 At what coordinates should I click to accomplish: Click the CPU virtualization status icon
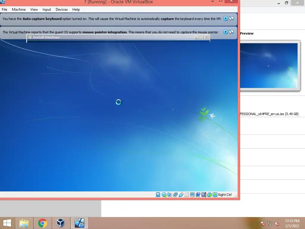click(x=203, y=195)
